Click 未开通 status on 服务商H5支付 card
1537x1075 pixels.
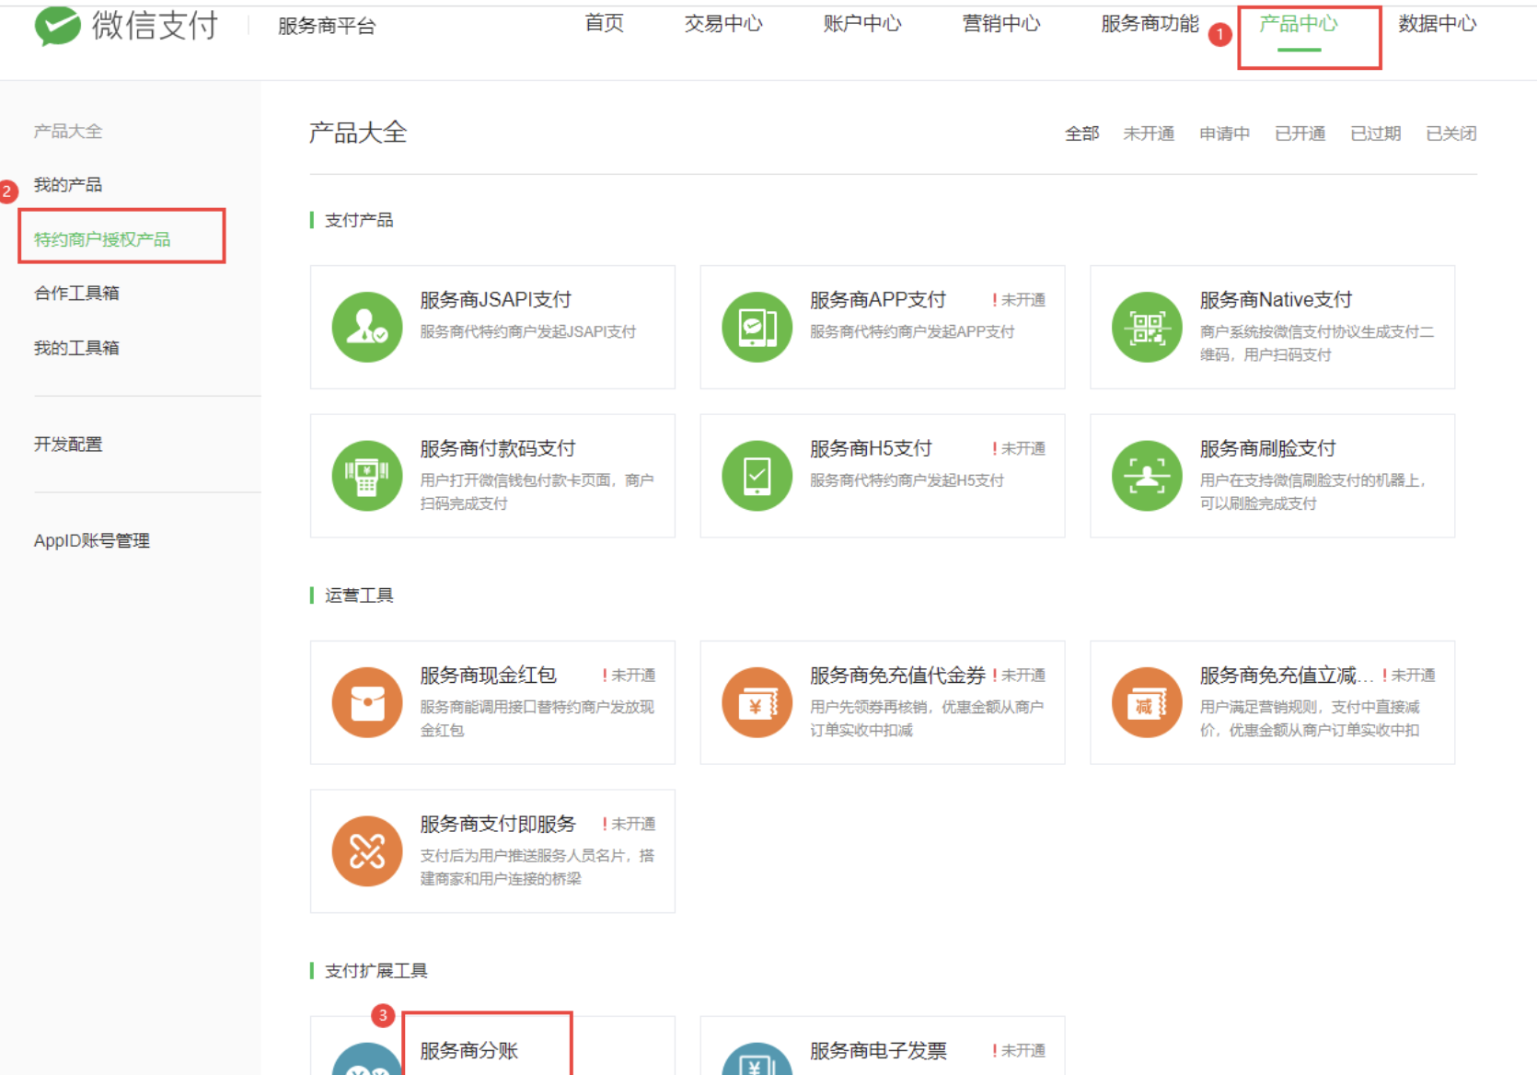click(x=1019, y=448)
